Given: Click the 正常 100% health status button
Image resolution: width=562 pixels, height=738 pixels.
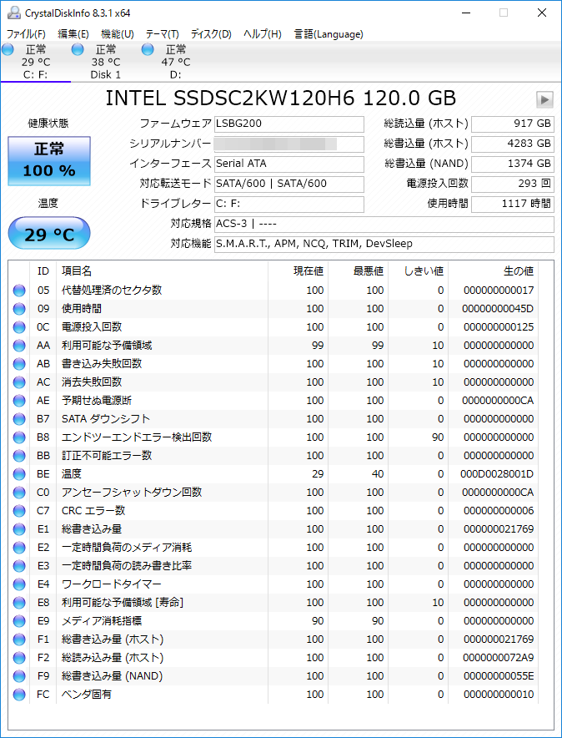Looking at the screenshot, I should pyautogui.click(x=48, y=161).
